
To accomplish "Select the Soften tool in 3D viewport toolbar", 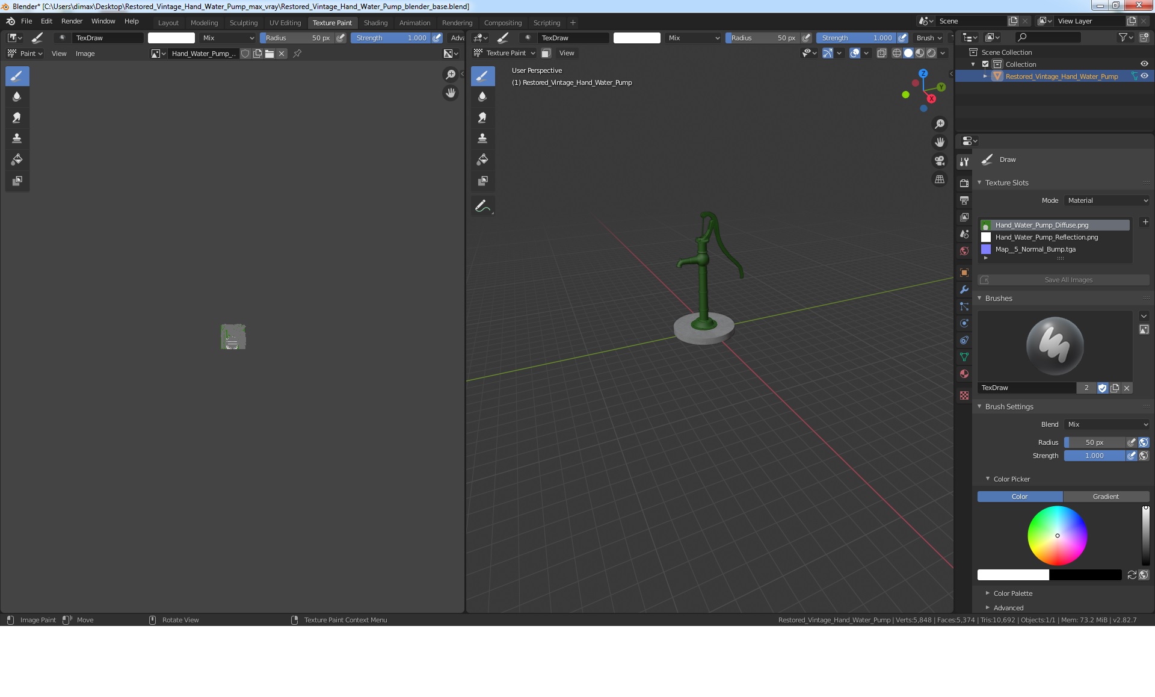I will [482, 97].
